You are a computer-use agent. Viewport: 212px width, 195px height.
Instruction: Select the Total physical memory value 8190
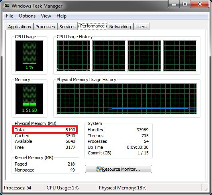[70, 130]
